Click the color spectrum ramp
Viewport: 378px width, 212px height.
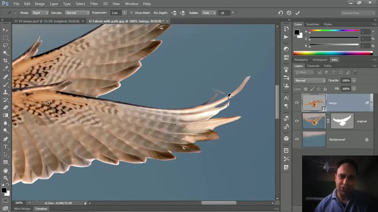coord(333,53)
